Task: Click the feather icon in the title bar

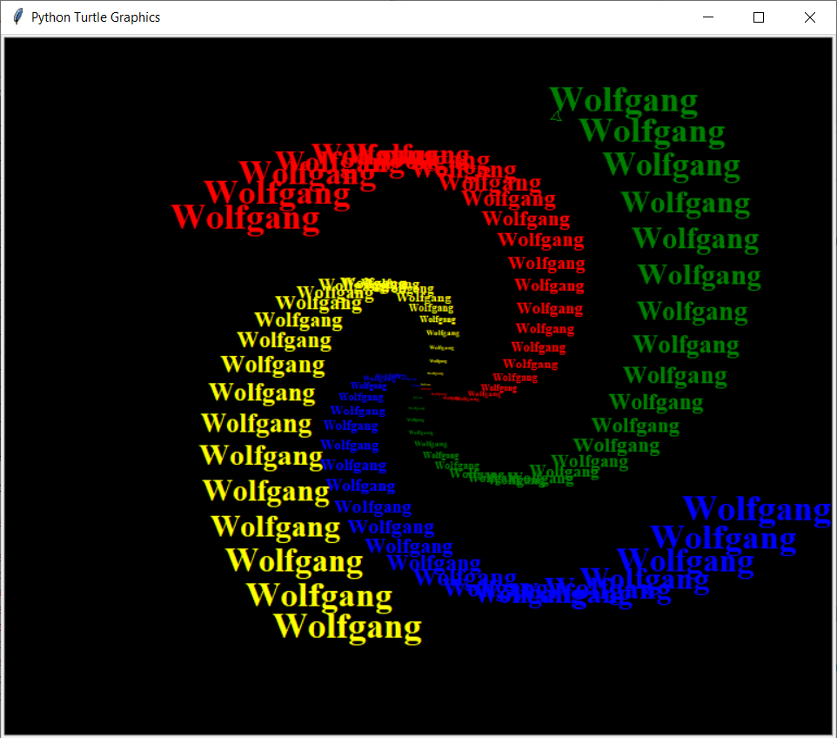Action: (x=17, y=17)
